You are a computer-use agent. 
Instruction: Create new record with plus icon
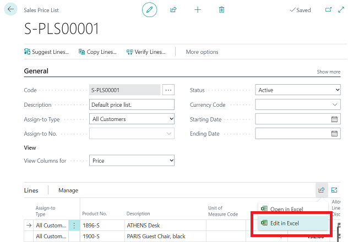(198, 10)
